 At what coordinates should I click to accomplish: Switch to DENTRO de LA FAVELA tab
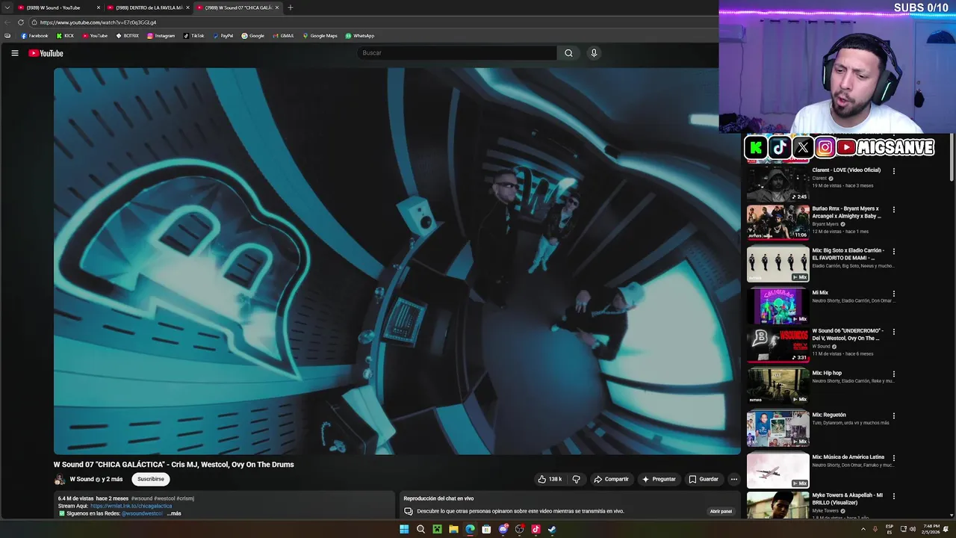point(149,7)
